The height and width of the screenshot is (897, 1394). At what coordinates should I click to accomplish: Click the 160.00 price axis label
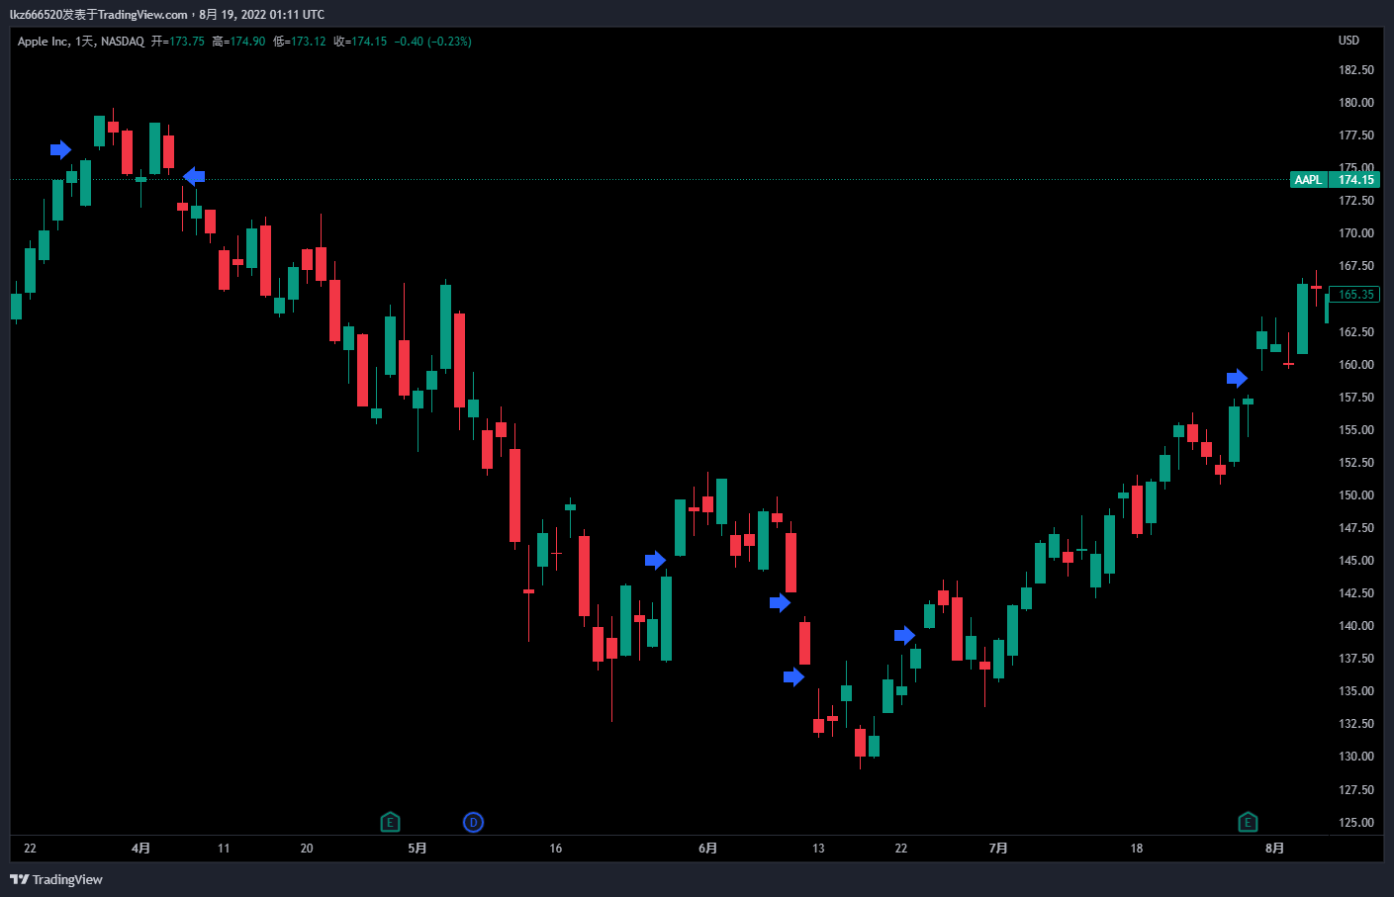tap(1356, 365)
